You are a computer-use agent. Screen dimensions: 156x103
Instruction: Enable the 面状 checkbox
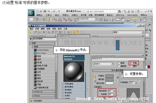pos(131,66)
